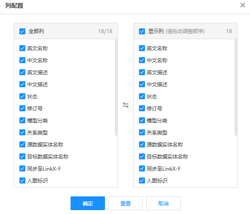Uncheck 状态 in the left list
Viewport: 250px width, 214px height.
22,96
